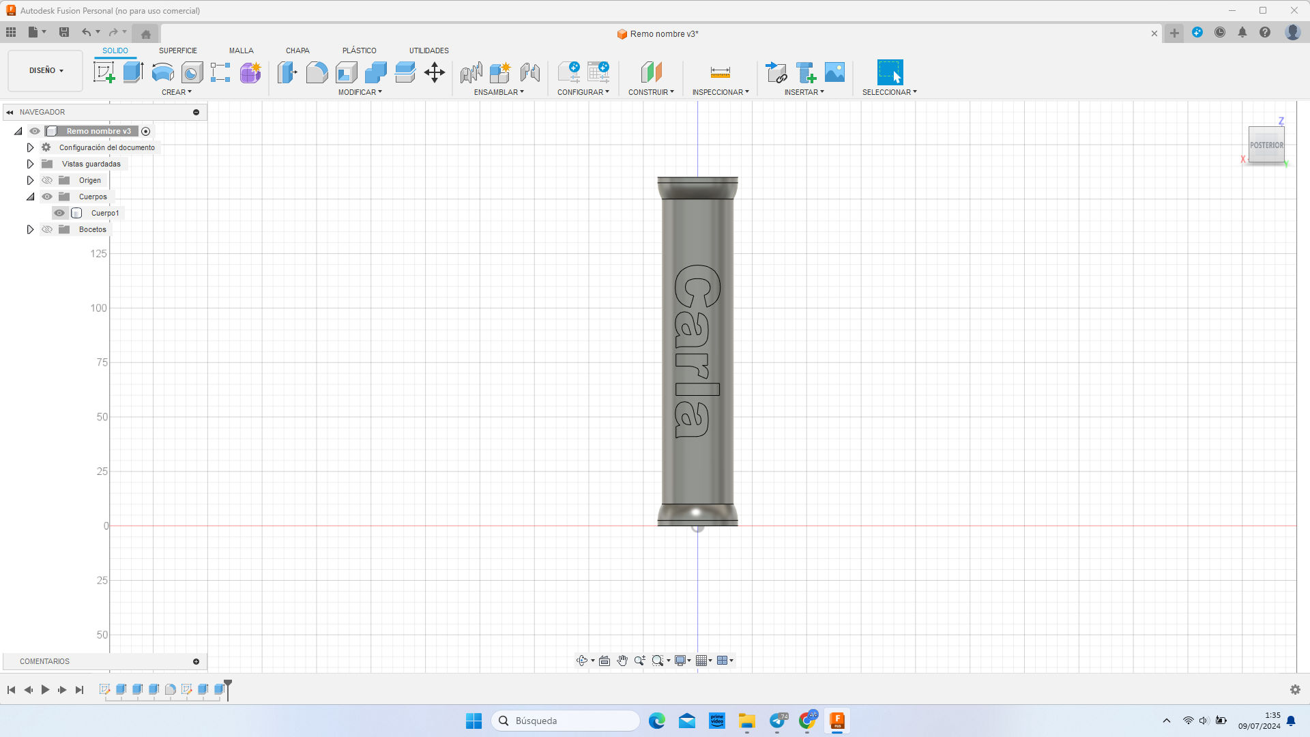This screenshot has width=1310, height=737.
Task: Select the Offset Face tool
Action: coord(405,72)
